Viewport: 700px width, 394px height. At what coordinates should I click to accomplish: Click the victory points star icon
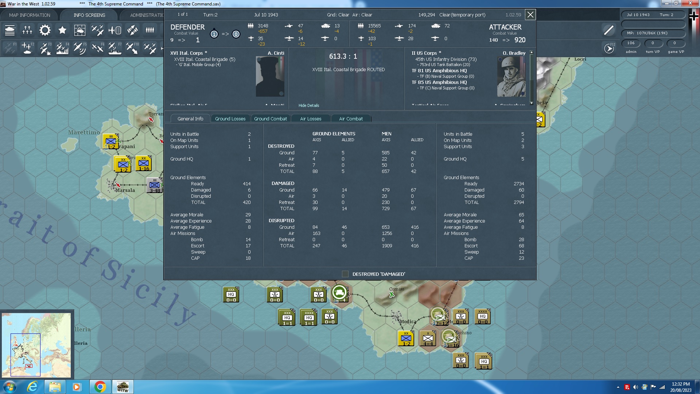point(62,30)
